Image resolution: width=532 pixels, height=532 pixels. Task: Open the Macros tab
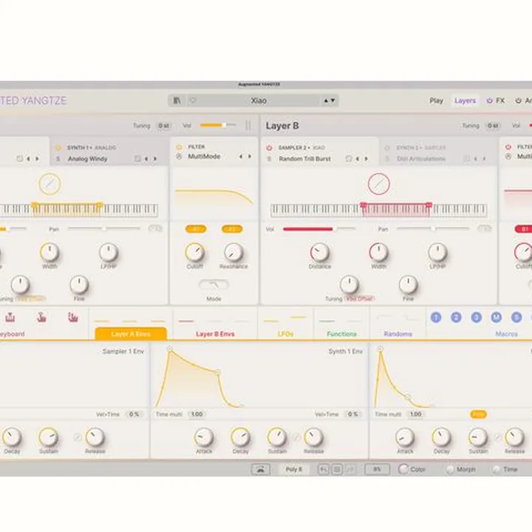pos(506,334)
